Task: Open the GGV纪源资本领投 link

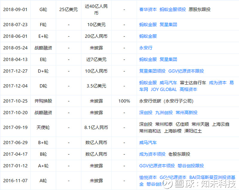Action: point(157,166)
